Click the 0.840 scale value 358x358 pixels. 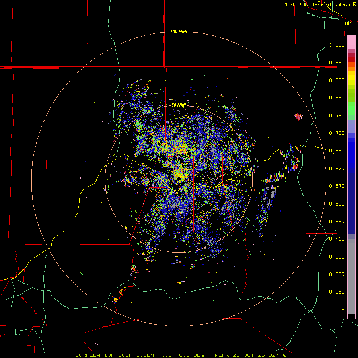point(337,98)
